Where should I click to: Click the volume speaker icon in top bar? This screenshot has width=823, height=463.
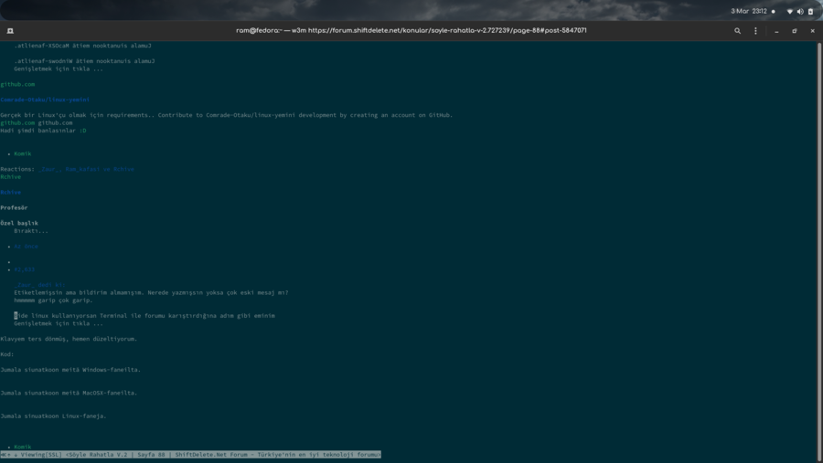(800, 11)
